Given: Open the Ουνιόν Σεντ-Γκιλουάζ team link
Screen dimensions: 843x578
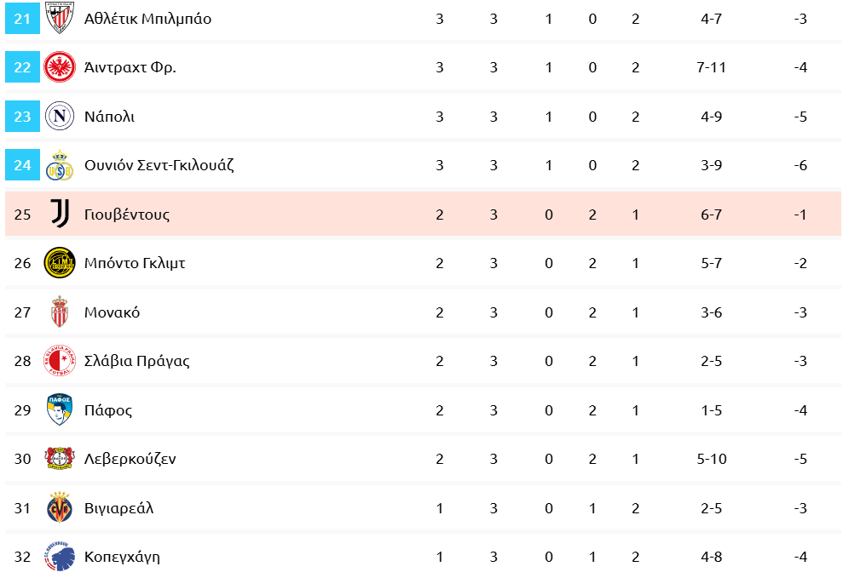Looking at the screenshot, I should point(159,165).
